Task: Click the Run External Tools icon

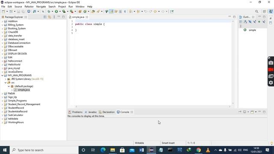Action: pyautogui.click(x=71, y=12)
